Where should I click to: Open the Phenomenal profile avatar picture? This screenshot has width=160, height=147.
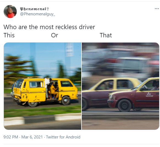[10, 12]
